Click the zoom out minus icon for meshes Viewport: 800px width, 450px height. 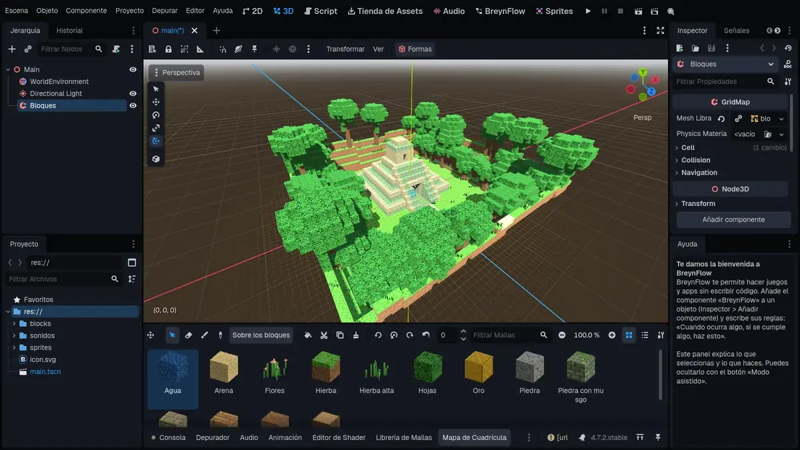tap(562, 335)
